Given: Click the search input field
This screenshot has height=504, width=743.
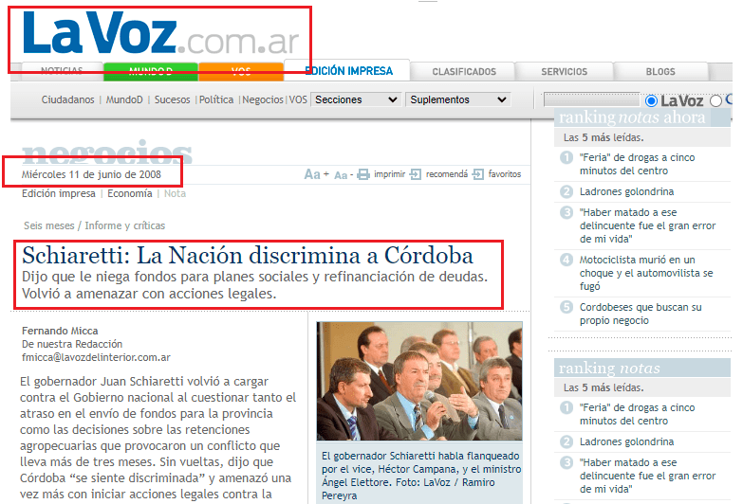Looking at the screenshot, I should coord(592,99).
